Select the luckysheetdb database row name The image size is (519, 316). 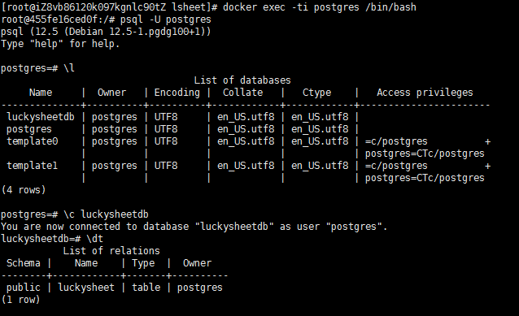(41, 117)
